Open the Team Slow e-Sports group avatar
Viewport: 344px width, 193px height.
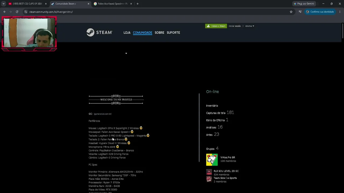point(209,179)
